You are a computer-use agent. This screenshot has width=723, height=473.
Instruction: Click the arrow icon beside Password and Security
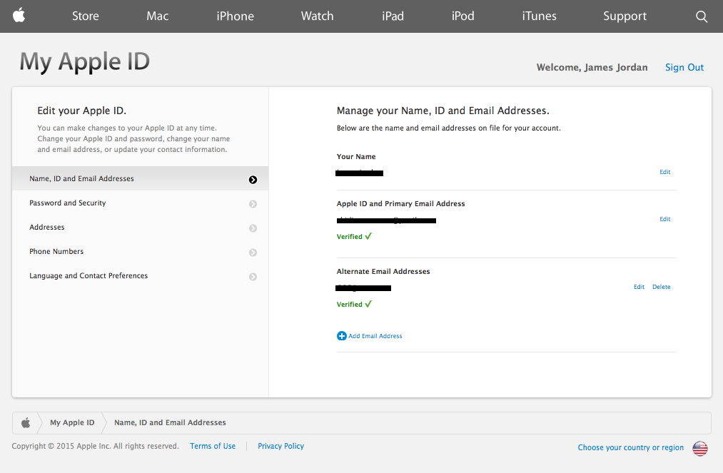coord(253,204)
